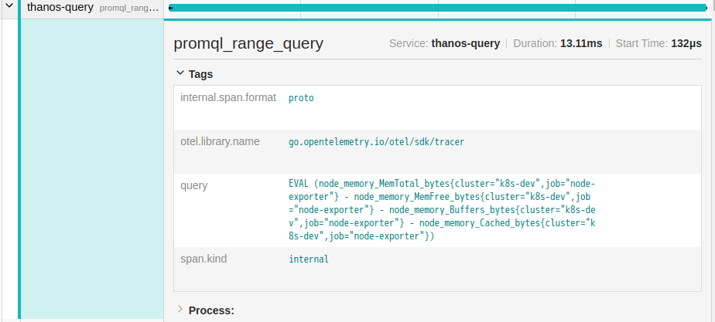Select the internal span.kind value

[309, 259]
